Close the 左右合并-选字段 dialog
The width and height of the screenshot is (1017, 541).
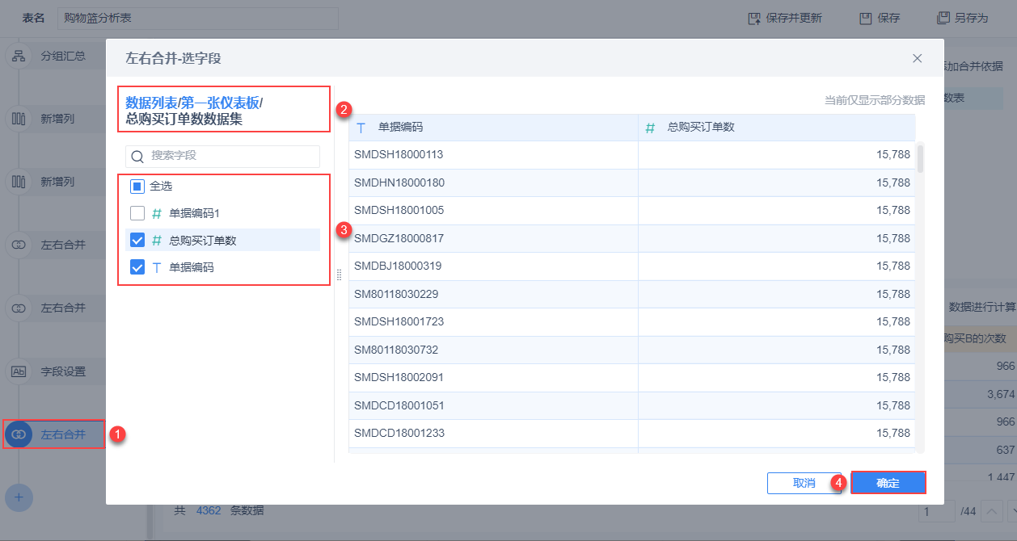click(x=917, y=58)
